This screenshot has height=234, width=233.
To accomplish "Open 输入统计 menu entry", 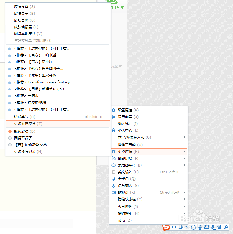I will click(149, 124).
